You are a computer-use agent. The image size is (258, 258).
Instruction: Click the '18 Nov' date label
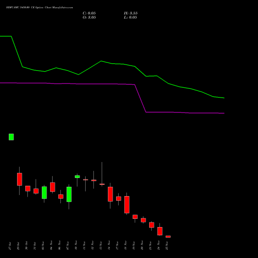(125, 246)
